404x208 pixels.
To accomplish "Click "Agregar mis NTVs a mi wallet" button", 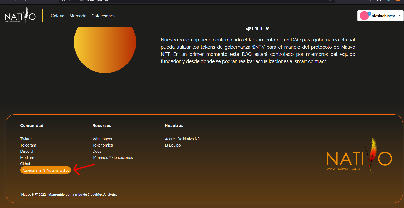I will pos(46,170).
